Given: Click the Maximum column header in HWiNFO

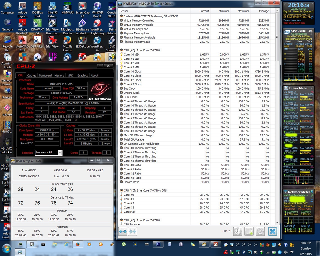Looking at the screenshot, I should pyautogui.click(x=241, y=11).
